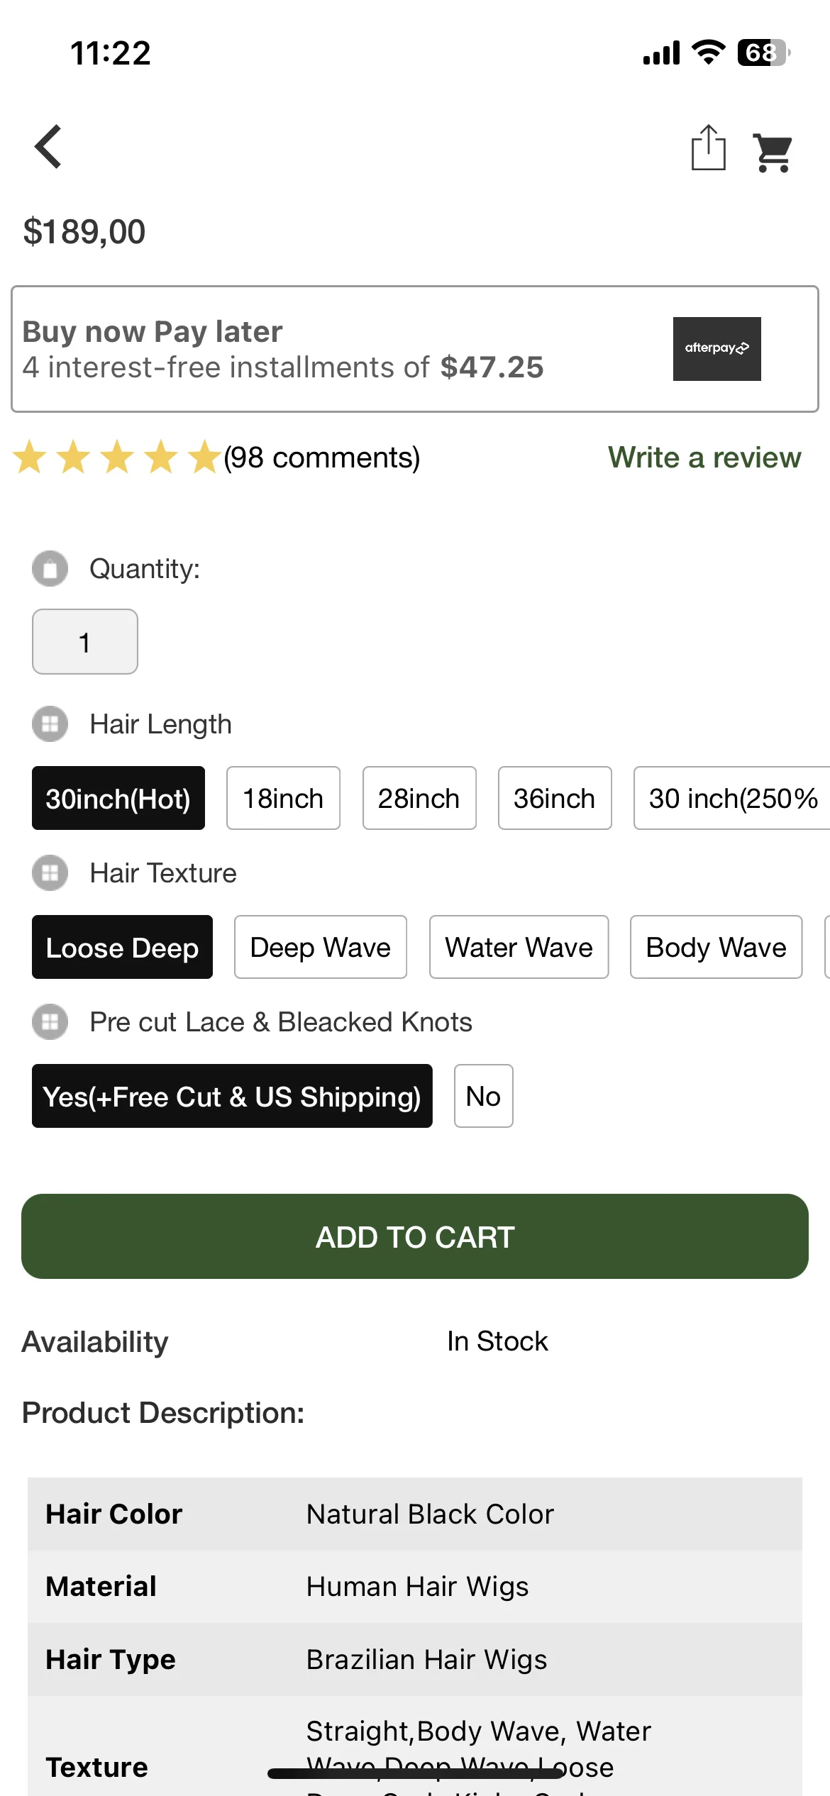Viewport: 830px width, 1796px height.
Task: Choose the 36inch hair length
Action: point(555,798)
